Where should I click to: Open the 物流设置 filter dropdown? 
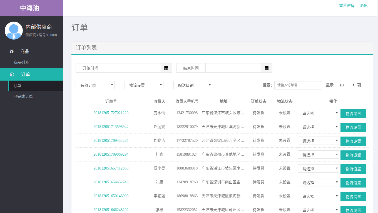click(x=144, y=85)
